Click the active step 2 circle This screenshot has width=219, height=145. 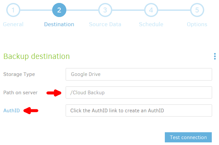pyautogui.click(x=59, y=10)
